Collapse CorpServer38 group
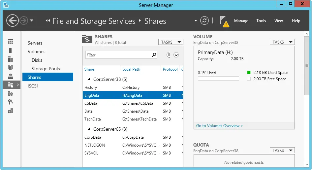The width and height of the screenshot is (312, 170). (89, 79)
